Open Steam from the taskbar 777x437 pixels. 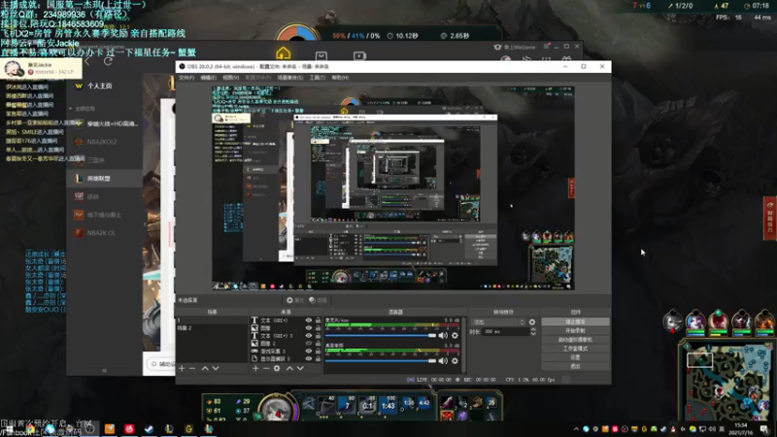click(x=149, y=428)
